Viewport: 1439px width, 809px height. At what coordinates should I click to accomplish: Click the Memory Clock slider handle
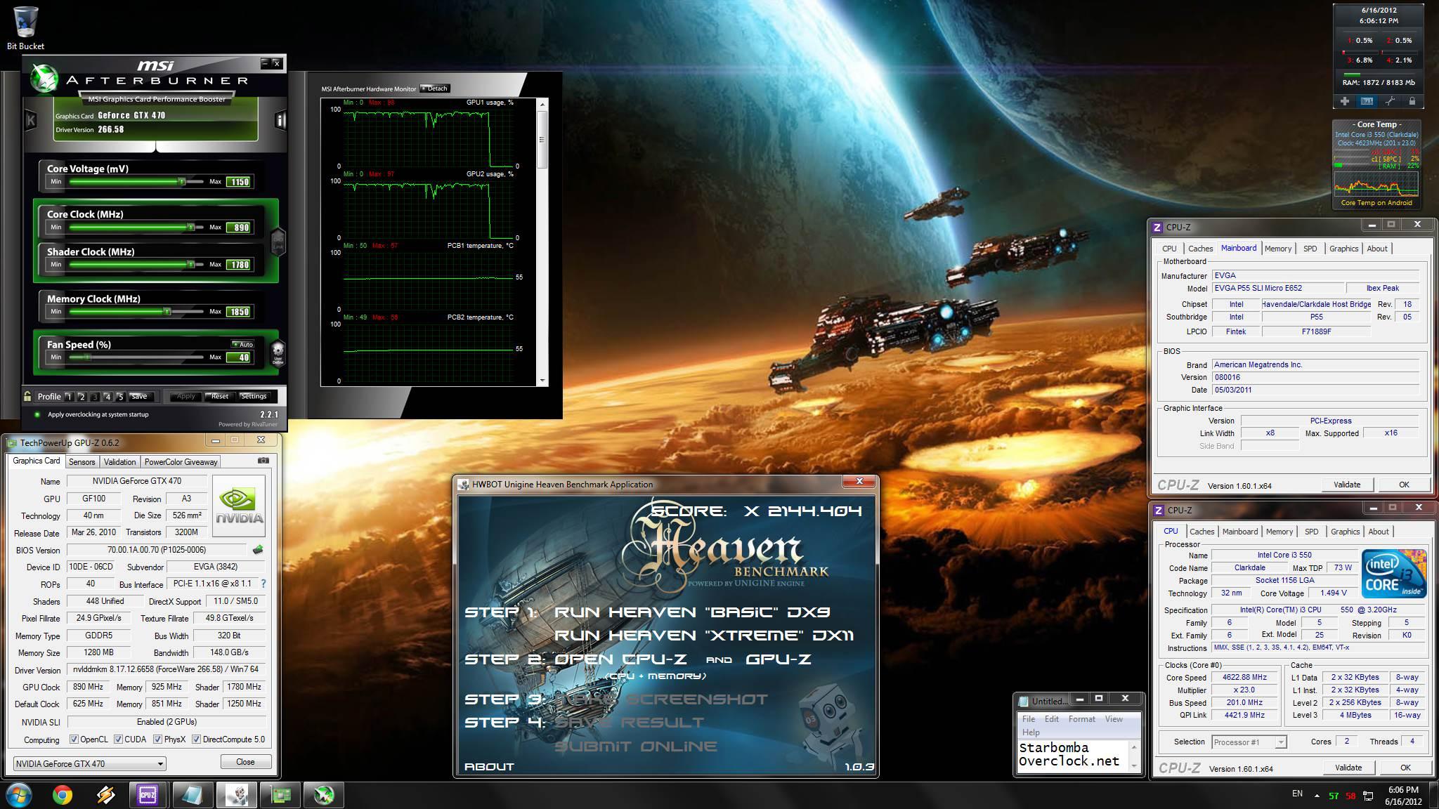167,311
